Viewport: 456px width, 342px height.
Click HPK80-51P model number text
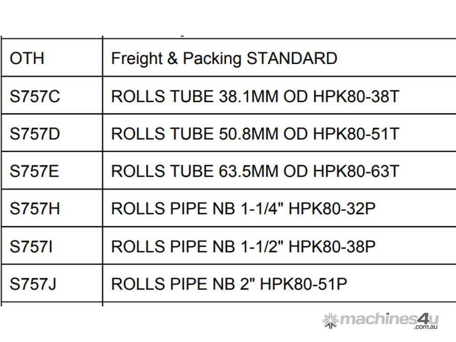(x=303, y=284)
